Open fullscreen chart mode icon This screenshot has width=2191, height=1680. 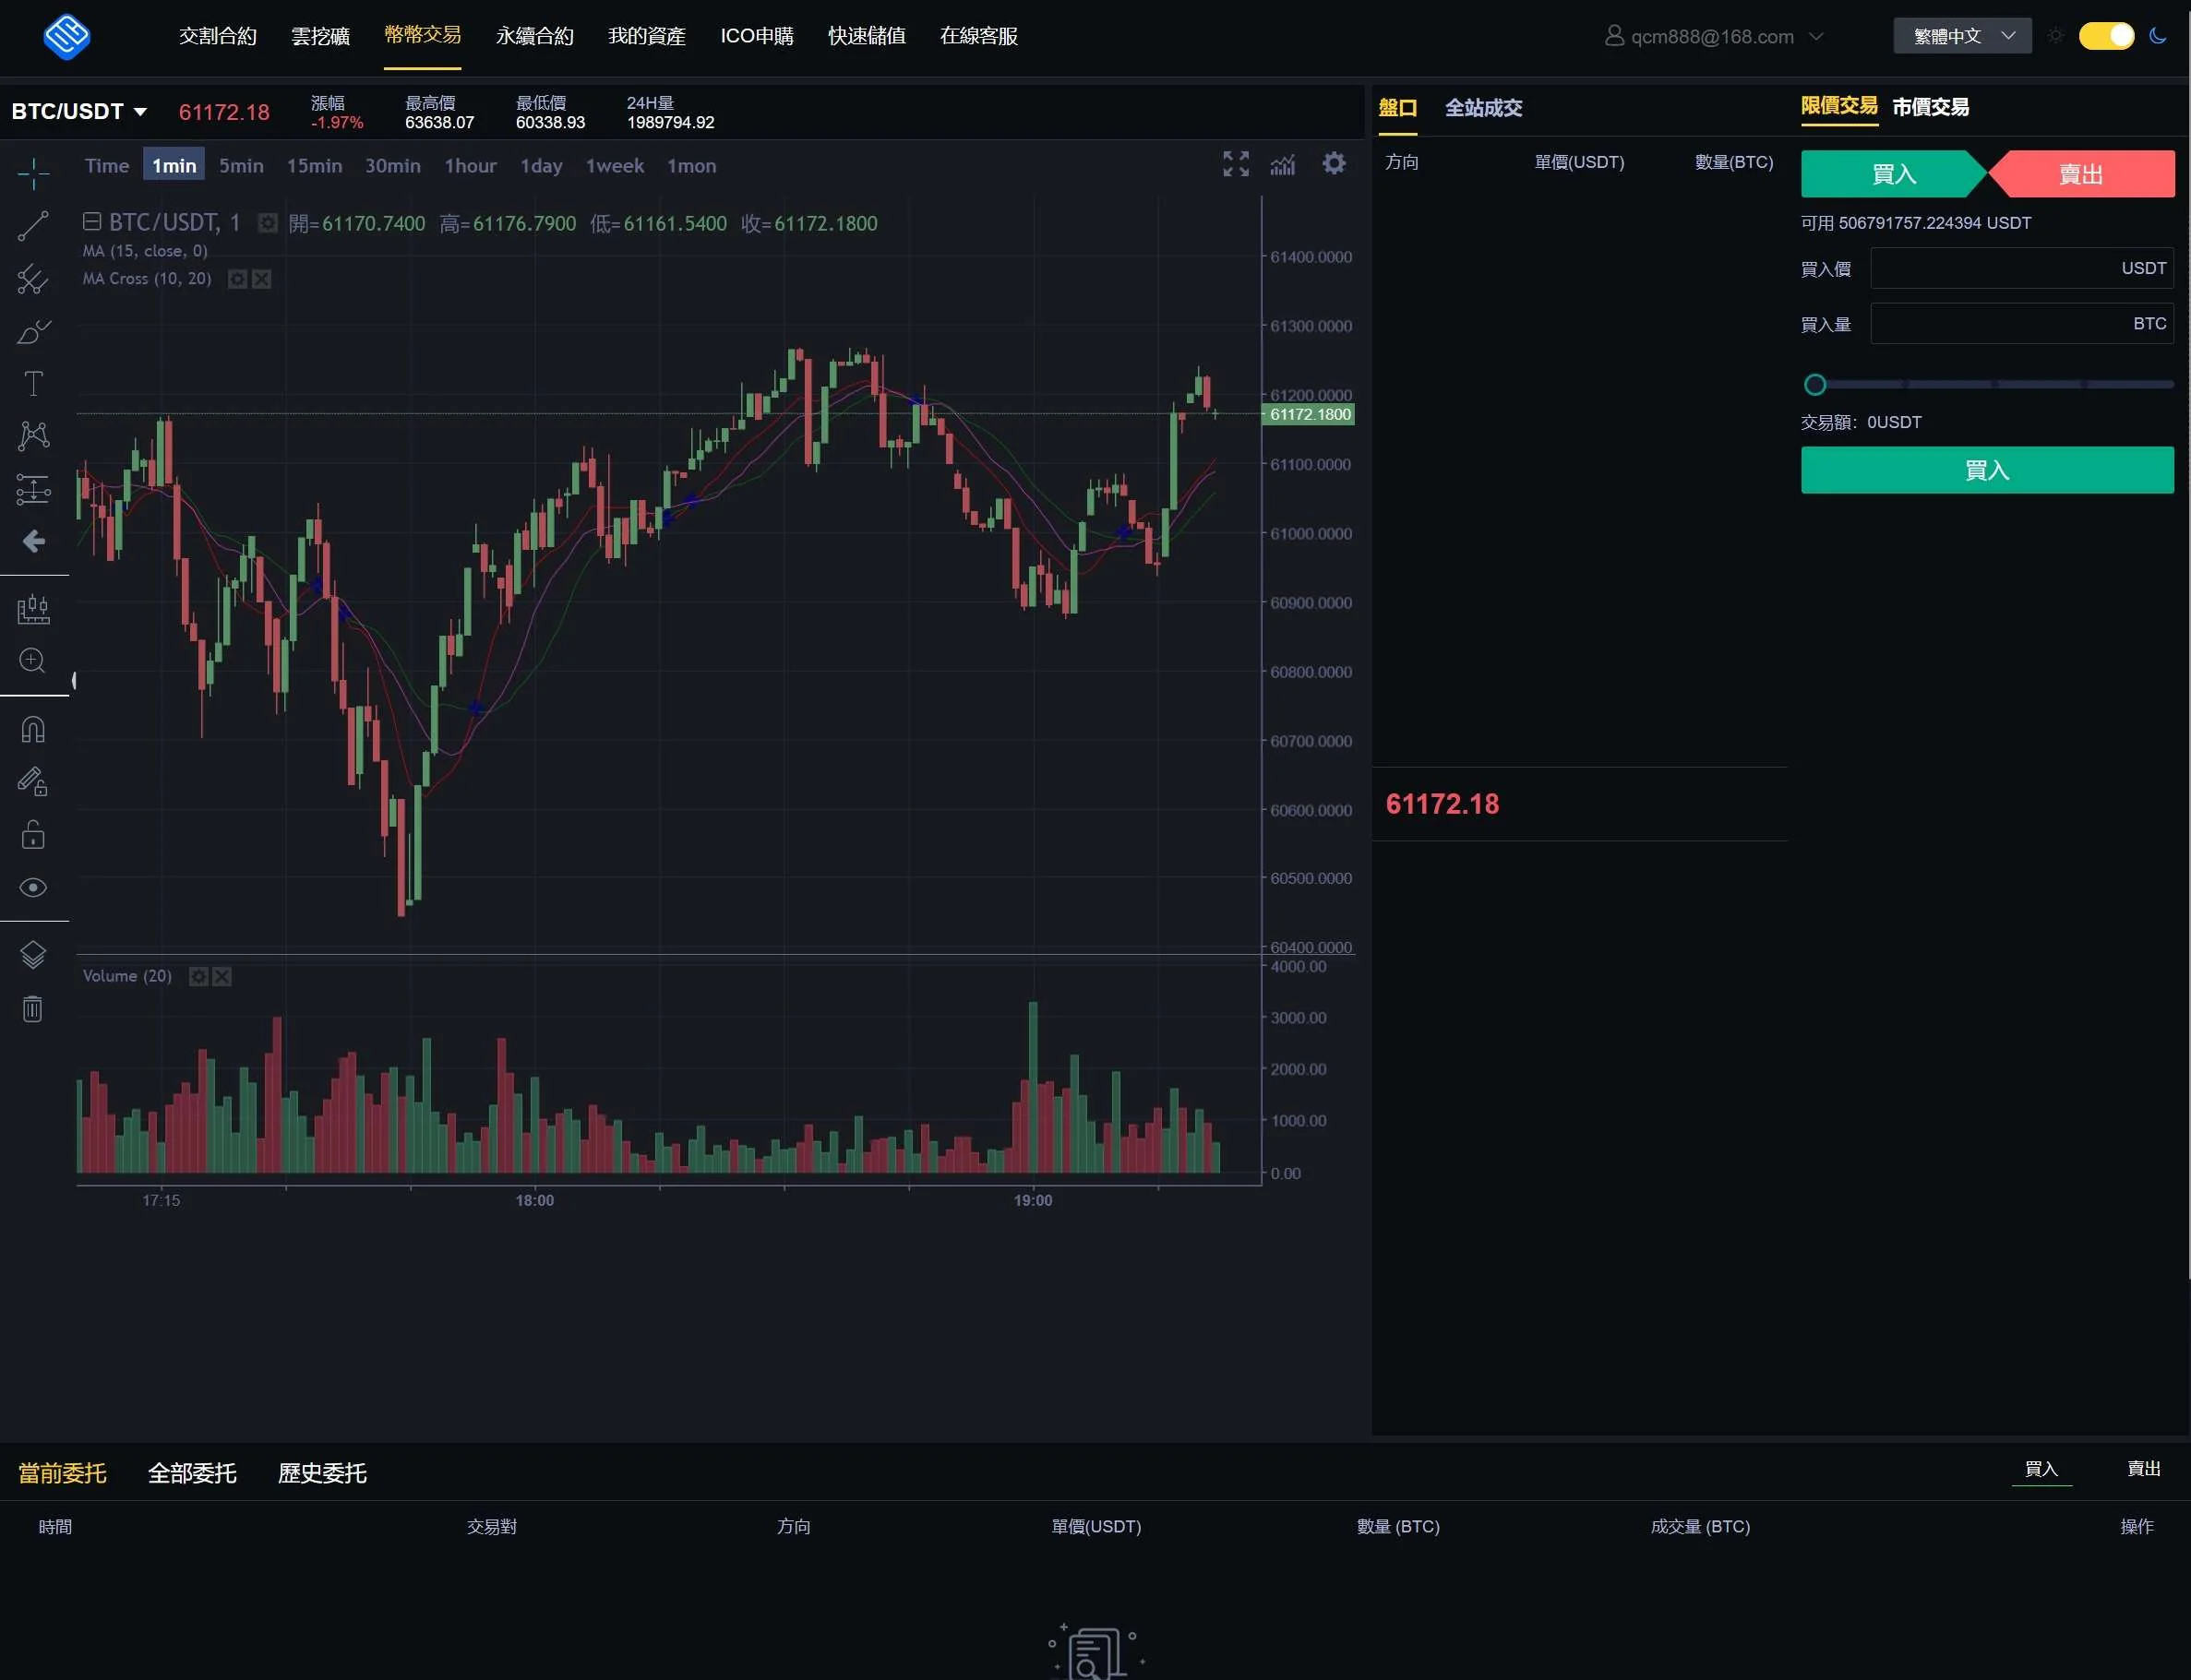(x=1236, y=164)
